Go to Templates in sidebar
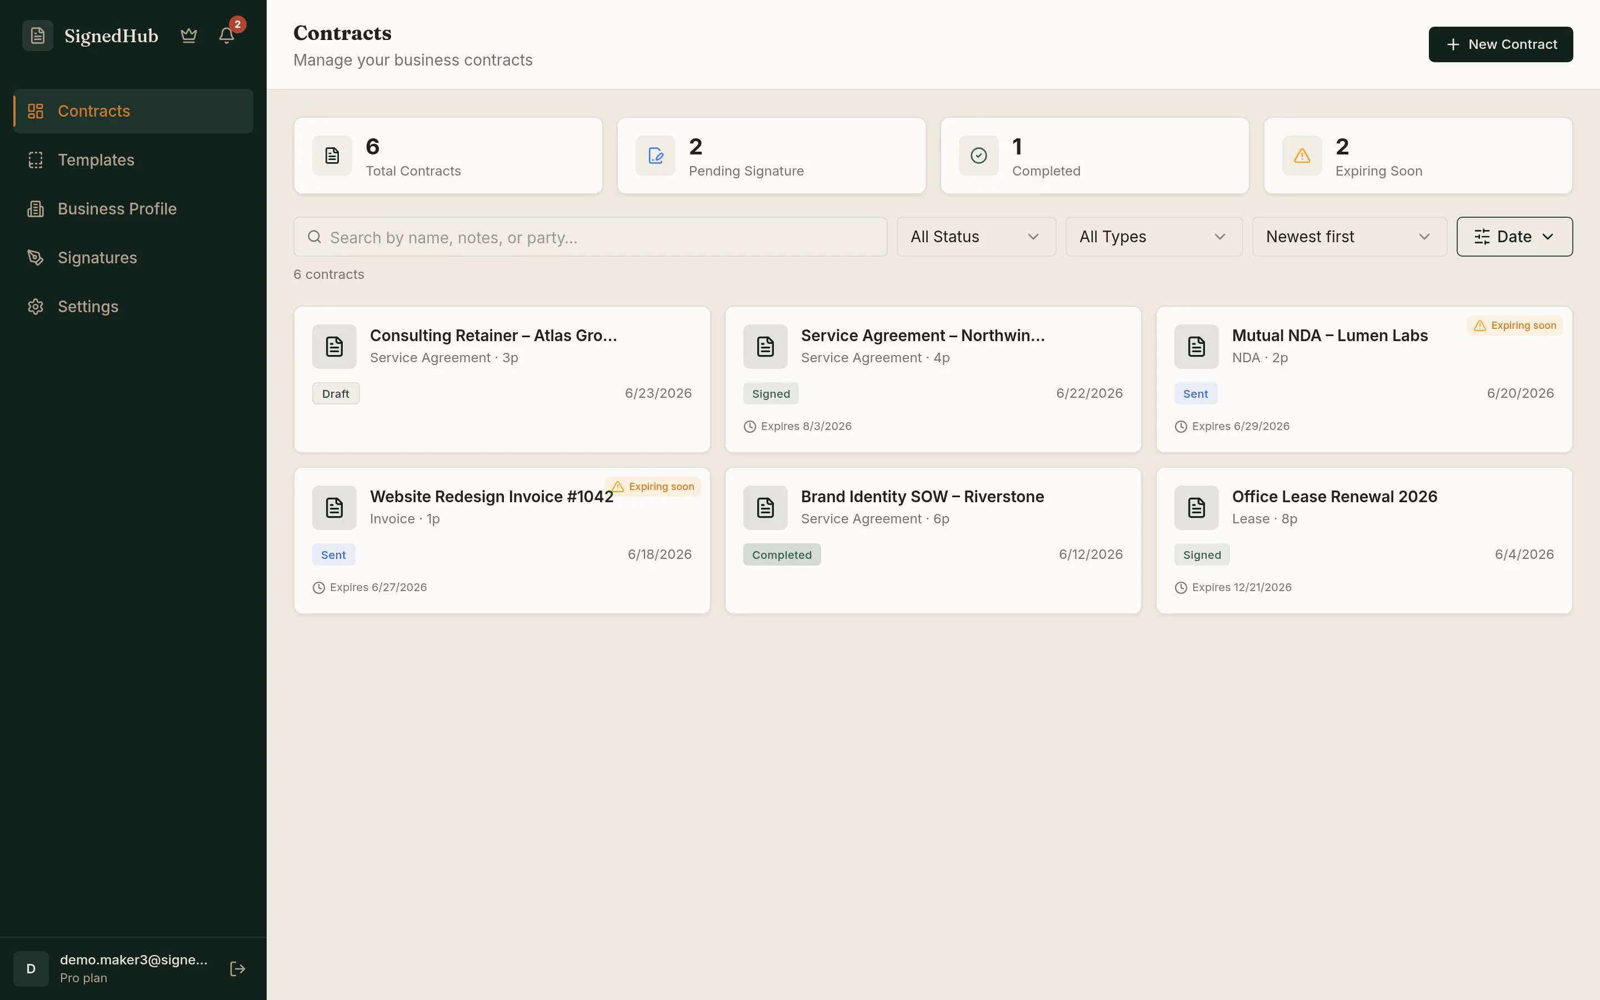 coord(133,160)
